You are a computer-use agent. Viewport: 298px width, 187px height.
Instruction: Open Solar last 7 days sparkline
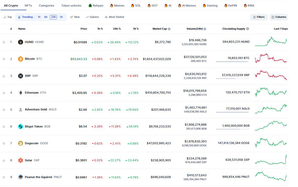(x=271, y=160)
